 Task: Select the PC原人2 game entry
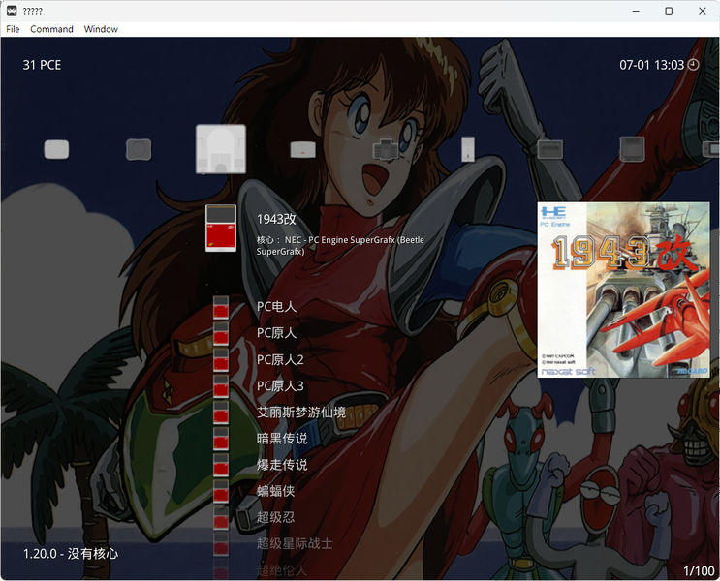280,359
